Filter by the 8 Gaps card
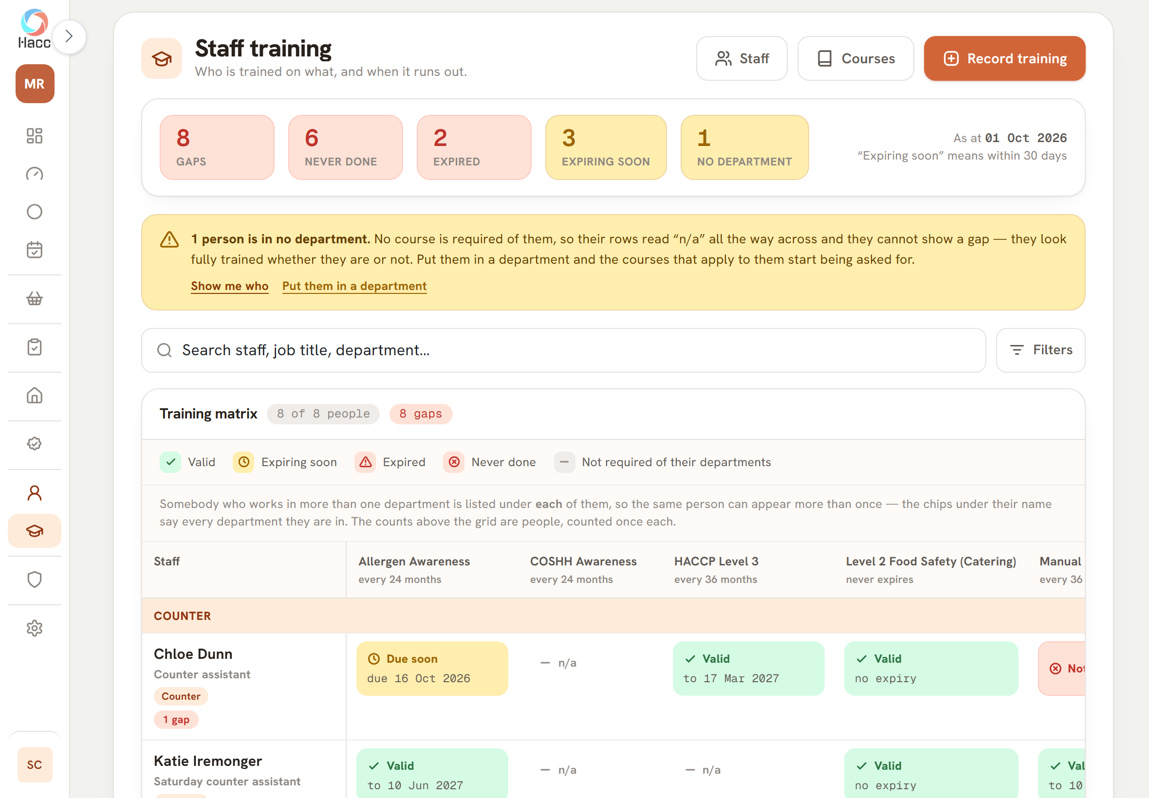The image size is (1149, 798). click(217, 147)
